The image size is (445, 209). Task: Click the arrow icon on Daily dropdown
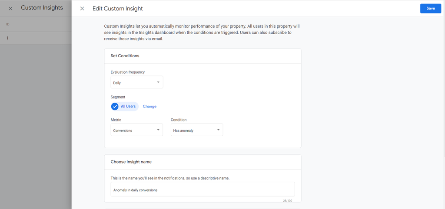point(158,82)
